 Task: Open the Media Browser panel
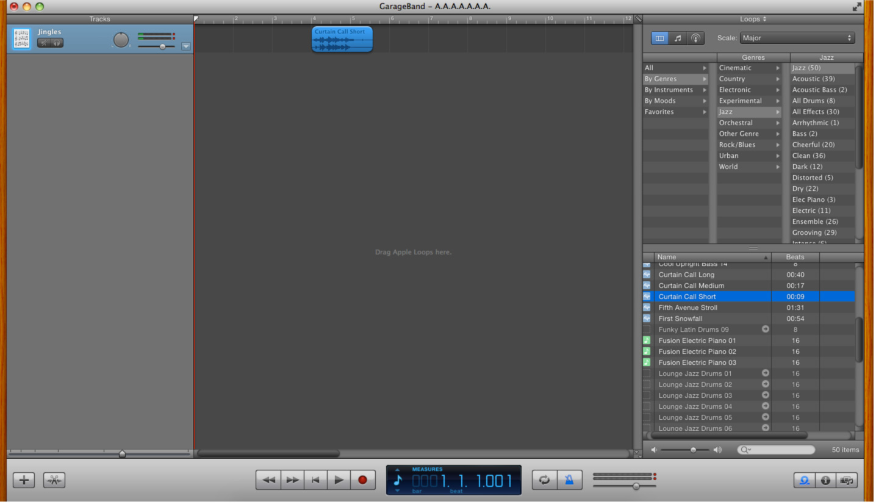[846, 481]
